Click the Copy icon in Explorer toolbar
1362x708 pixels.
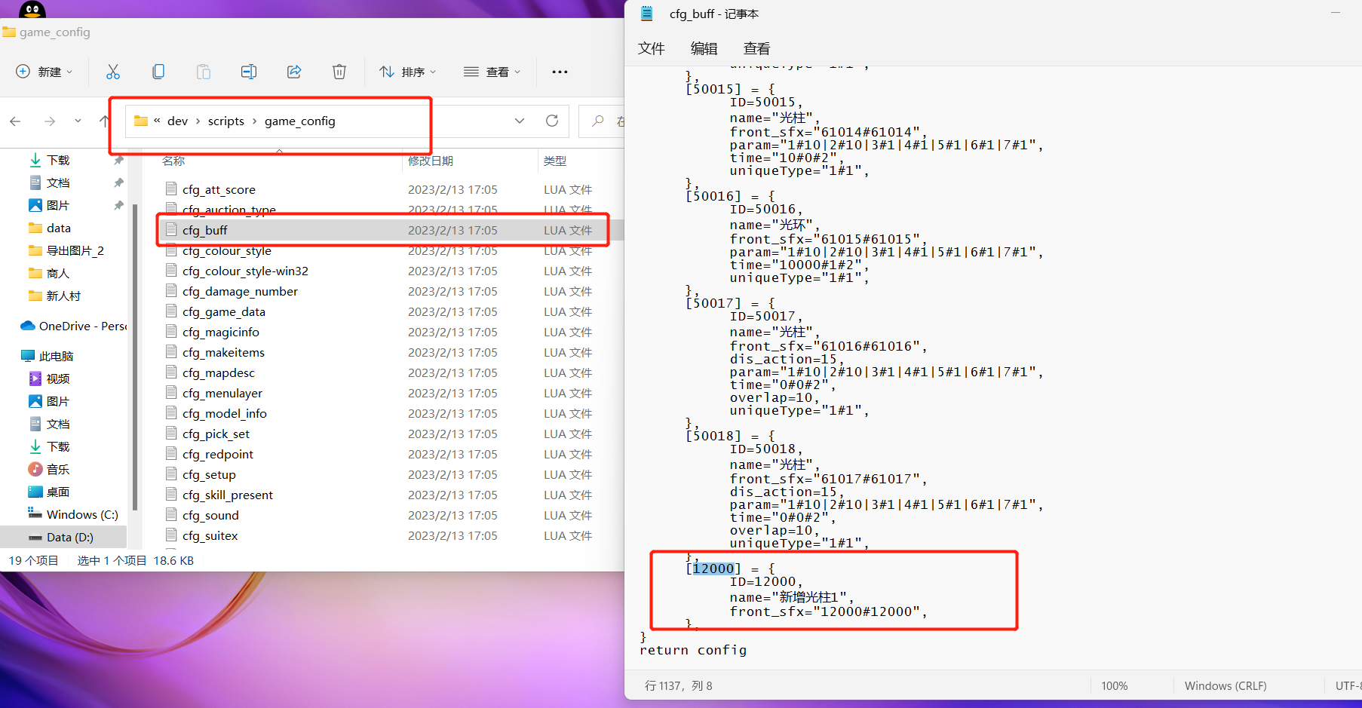pos(158,72)
